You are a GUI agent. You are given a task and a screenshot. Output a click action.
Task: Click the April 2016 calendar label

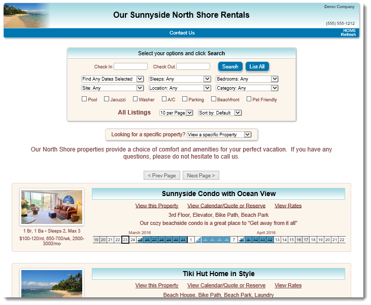pyautogui.click(x=266, y=233)
